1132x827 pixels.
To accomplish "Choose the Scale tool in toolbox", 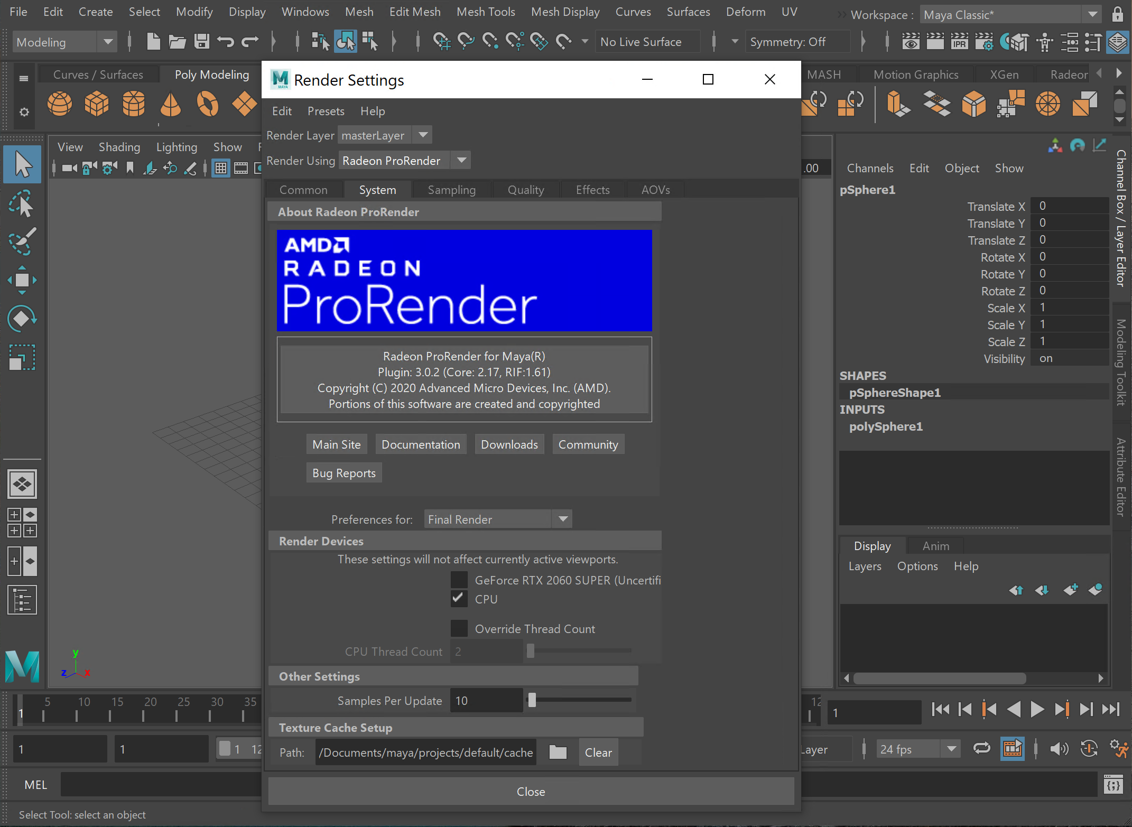I will pyautogui.click(x=22, y=357).
